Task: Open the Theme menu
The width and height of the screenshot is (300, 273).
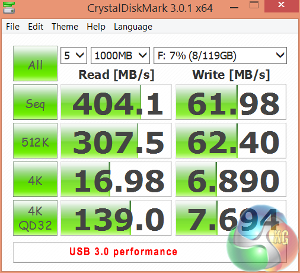Action: pos(65,27)
